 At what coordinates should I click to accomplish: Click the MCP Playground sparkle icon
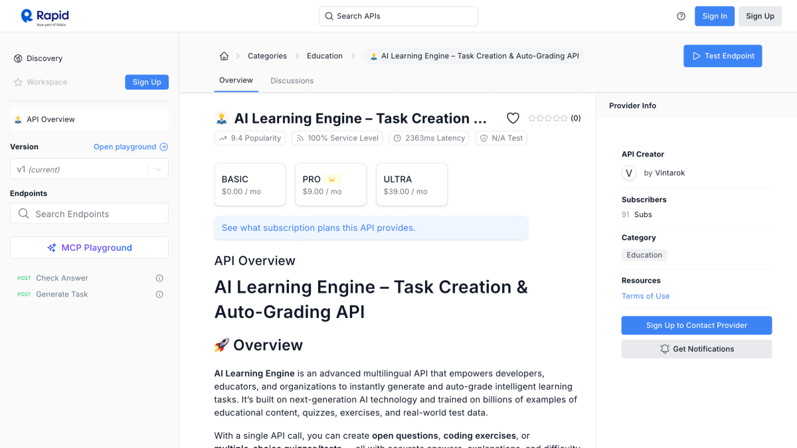point(52,248)
